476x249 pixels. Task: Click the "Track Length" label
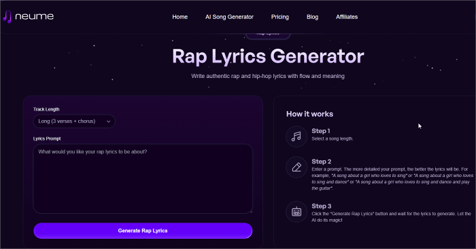[x=46, y=109]
